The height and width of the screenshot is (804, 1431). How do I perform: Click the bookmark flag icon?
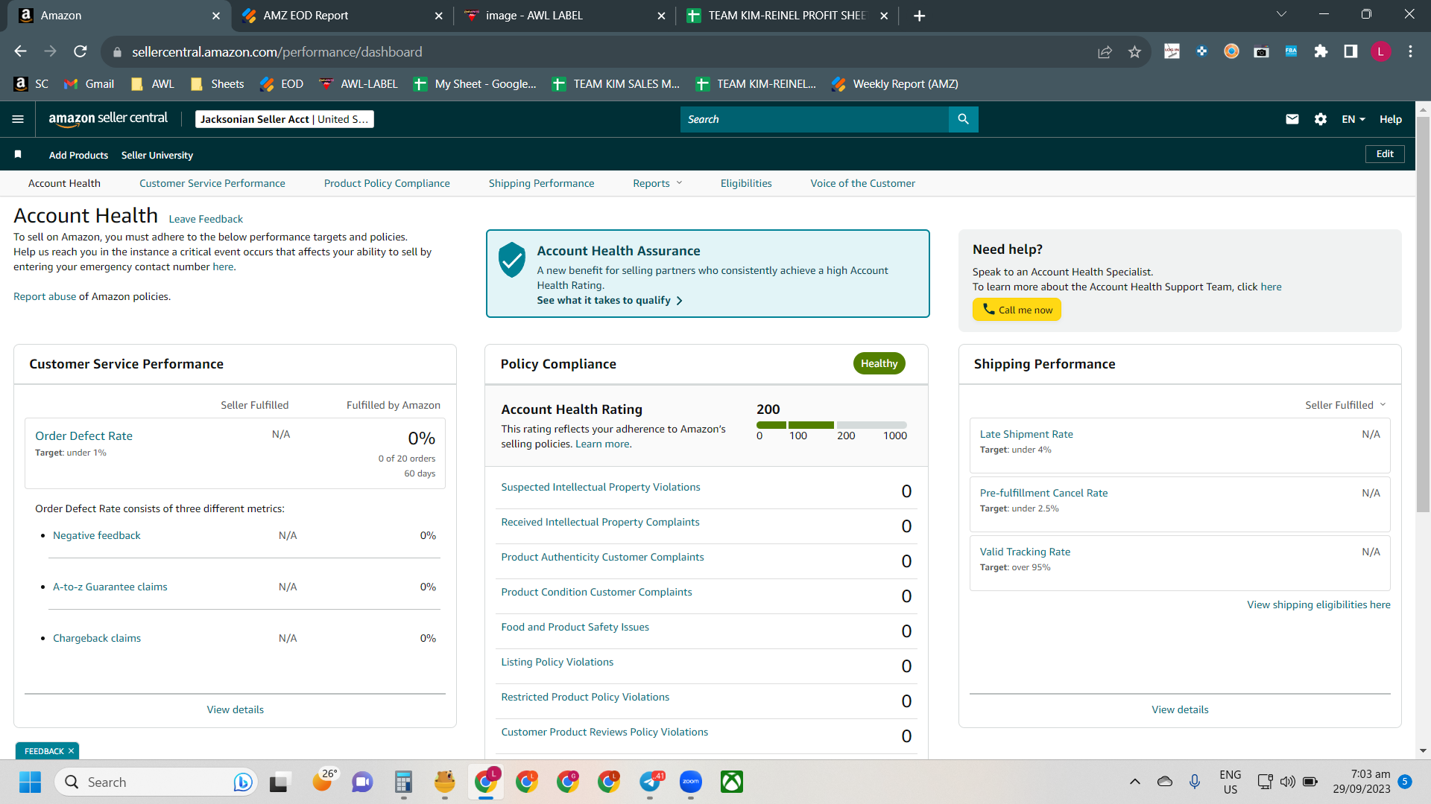(x=18, y=155)
